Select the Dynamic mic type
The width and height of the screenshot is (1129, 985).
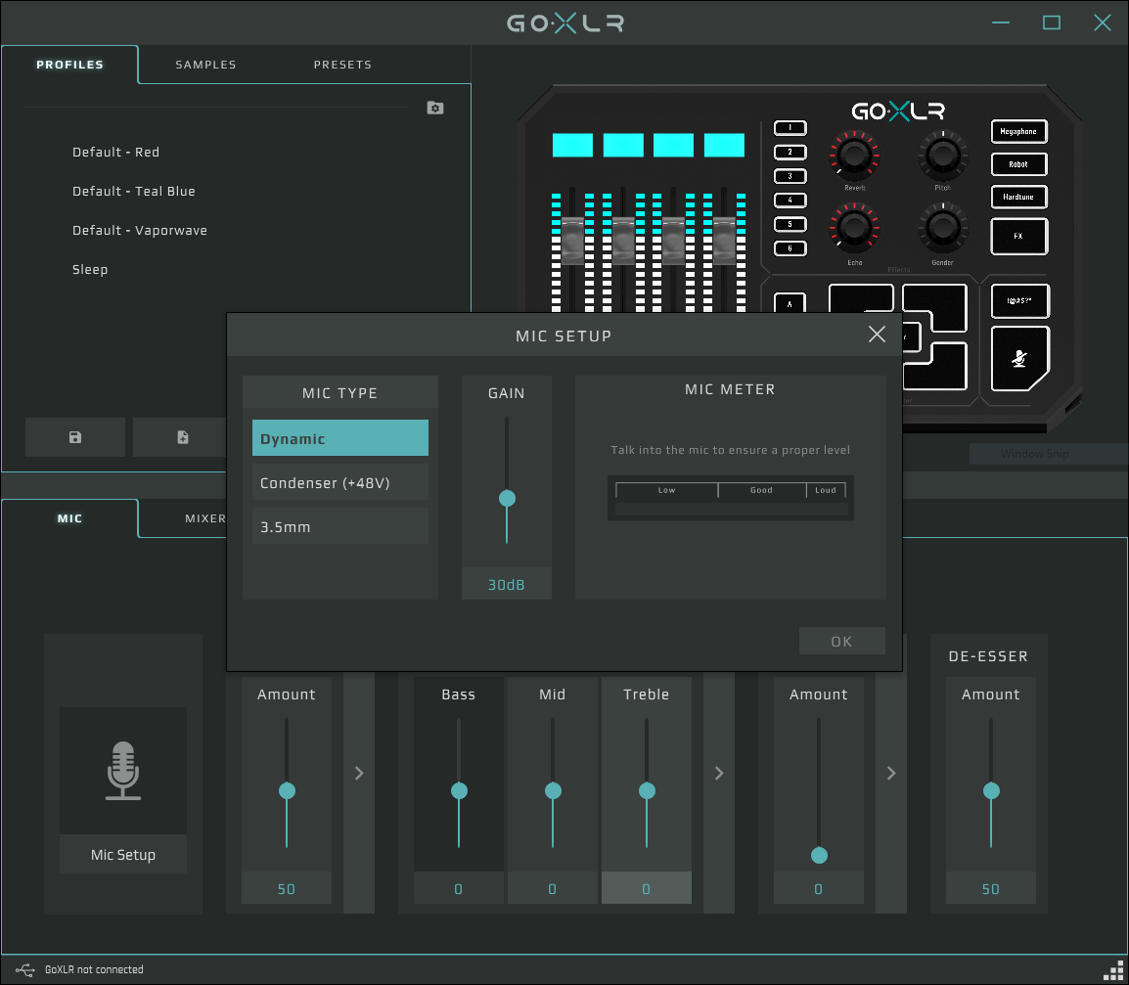(339, 437)
